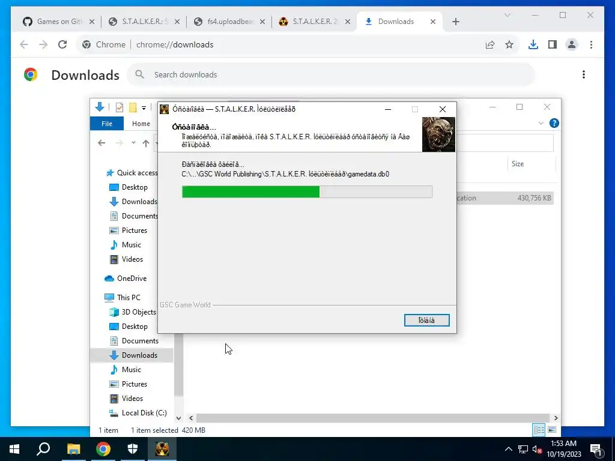Select This PC in navigation pane
Image resolution: width=615 pixels, height=461 pixels.
click(x=129, y=298)
